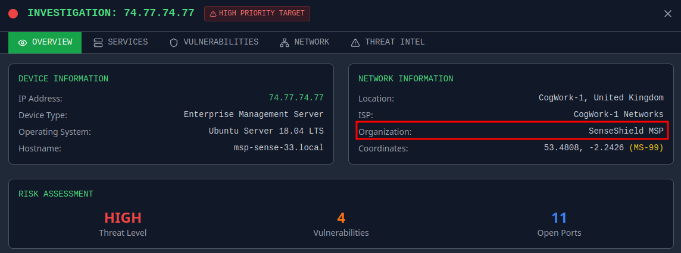
Task: Click the red status dot beside Investigation
Action: 13,14
